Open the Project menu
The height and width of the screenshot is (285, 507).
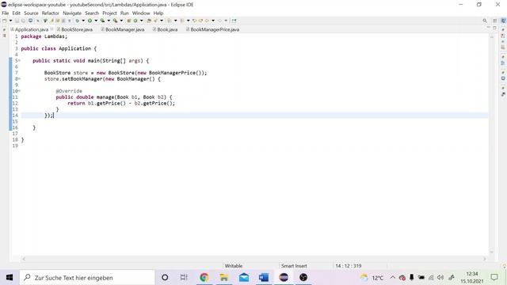[109, 13]
